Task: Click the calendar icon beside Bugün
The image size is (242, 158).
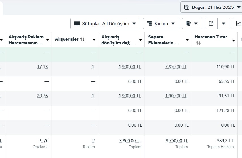Action: click(187, 7)
